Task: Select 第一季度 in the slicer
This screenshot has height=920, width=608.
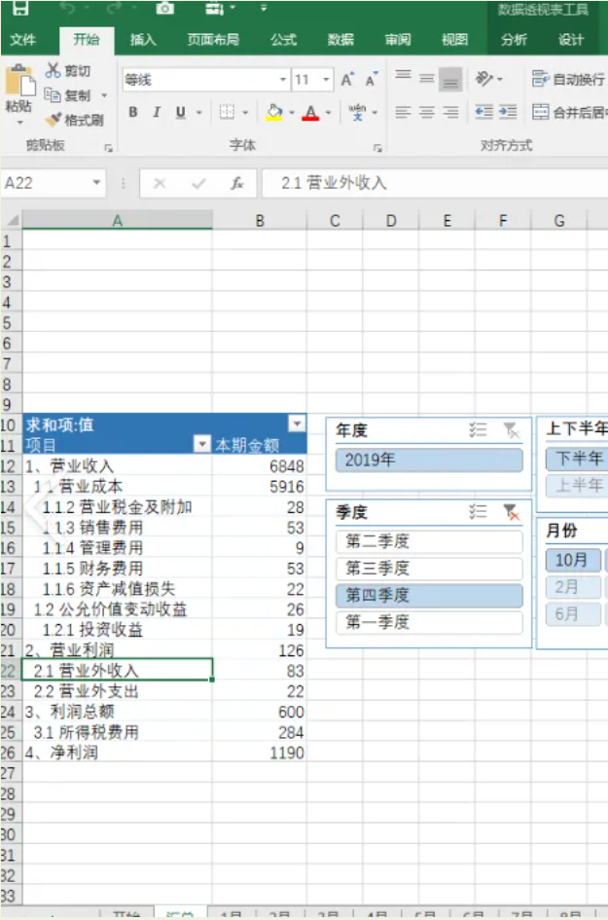Action: (429, 622)
